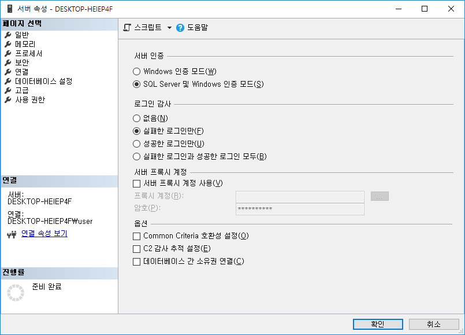The height and width of the screenshot is (335, 465).
Task: Maximize the 서버 속성 window
Action: [425, 9]
